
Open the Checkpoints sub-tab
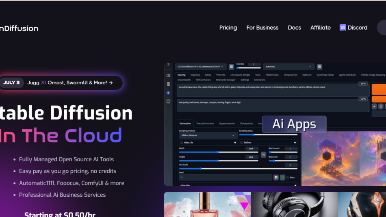[x=246, y=124]
